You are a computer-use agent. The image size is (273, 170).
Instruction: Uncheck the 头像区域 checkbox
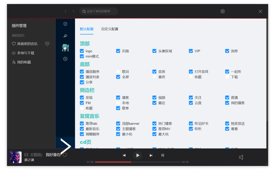(154, 51)
